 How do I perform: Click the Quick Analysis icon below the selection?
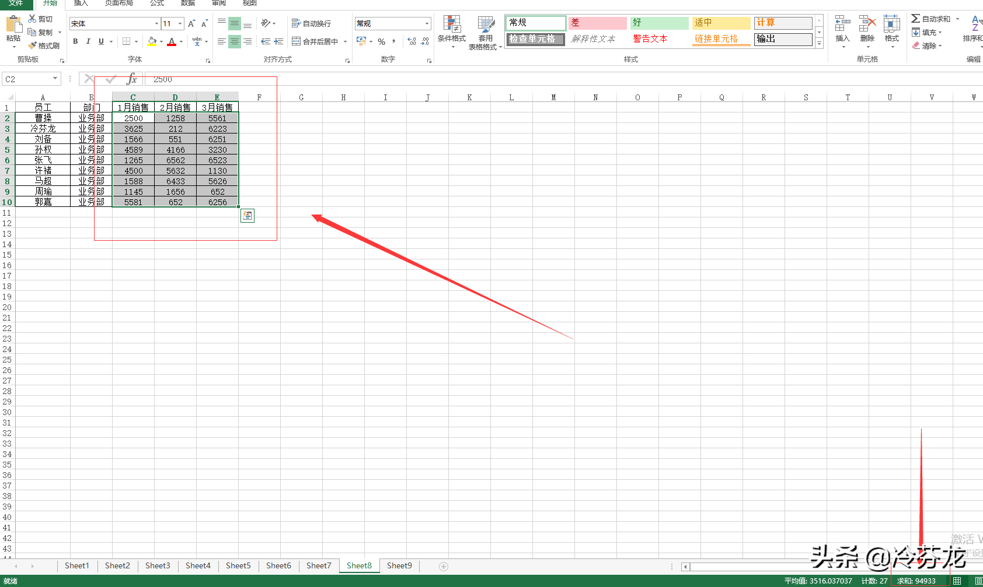click(248, 216)
